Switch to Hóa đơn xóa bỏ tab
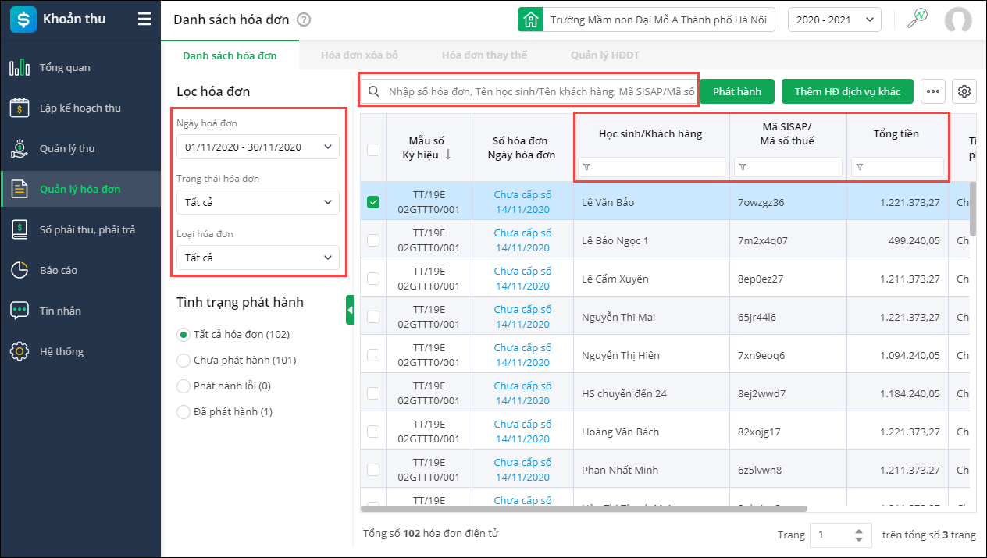 (359, 55)
